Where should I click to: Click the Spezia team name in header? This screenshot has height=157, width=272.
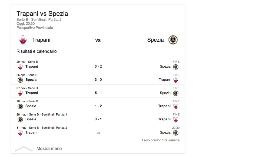pyautogui.click(x=155, y=40)
